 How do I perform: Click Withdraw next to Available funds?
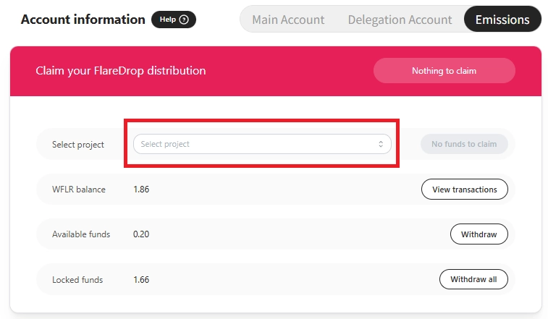479,234
